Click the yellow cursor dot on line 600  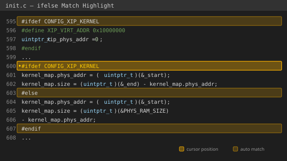tap(20, 66)
